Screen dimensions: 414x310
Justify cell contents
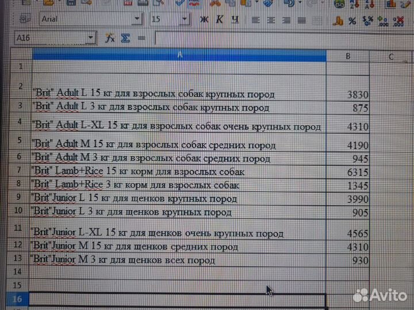tap(301, 20)
